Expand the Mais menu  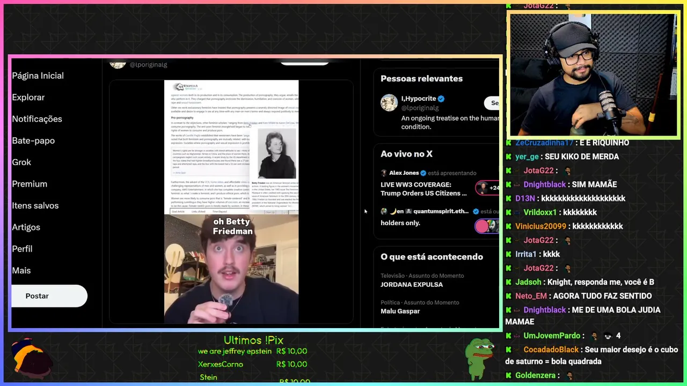(21, 270)
